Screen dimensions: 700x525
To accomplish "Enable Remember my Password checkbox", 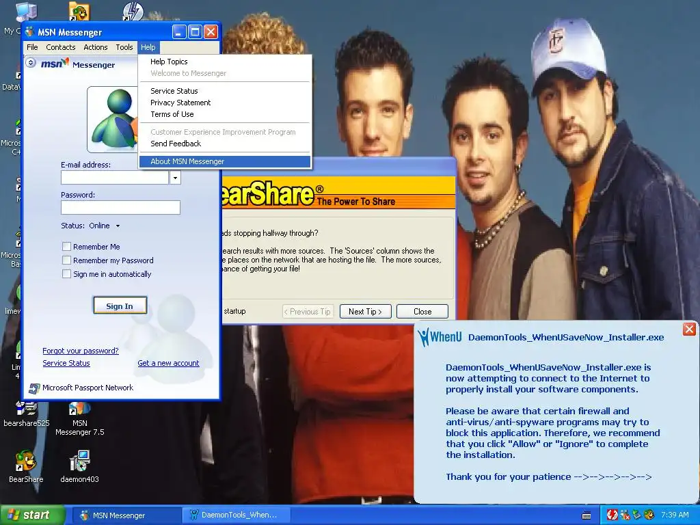I will point(66,260).
